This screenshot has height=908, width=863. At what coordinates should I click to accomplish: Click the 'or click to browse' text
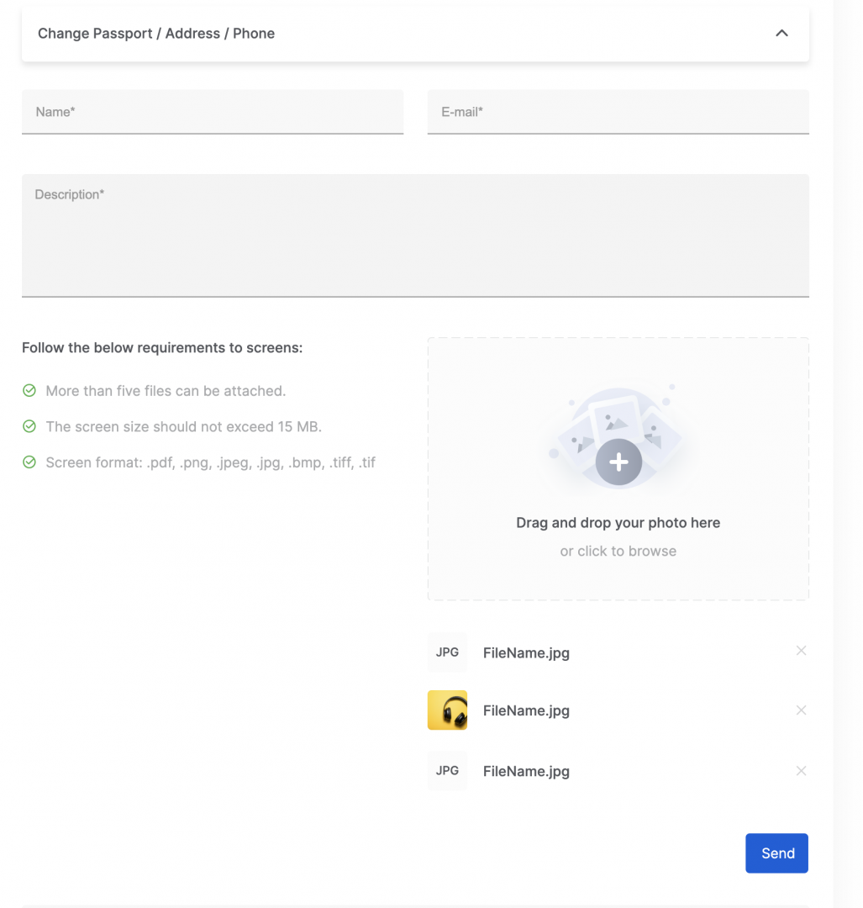(x=618, y=552)
